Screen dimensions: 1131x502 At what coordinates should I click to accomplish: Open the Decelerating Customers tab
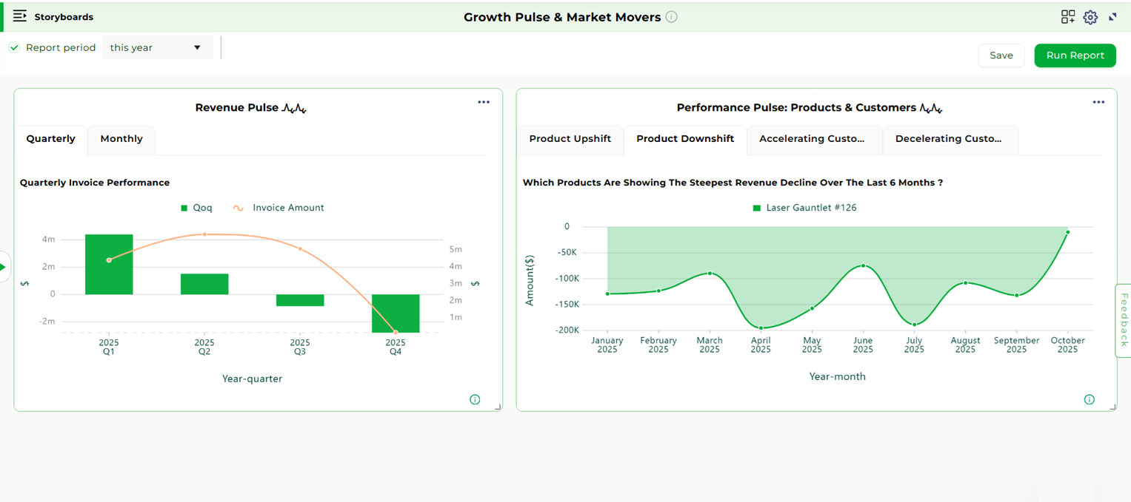coord(948,139)
